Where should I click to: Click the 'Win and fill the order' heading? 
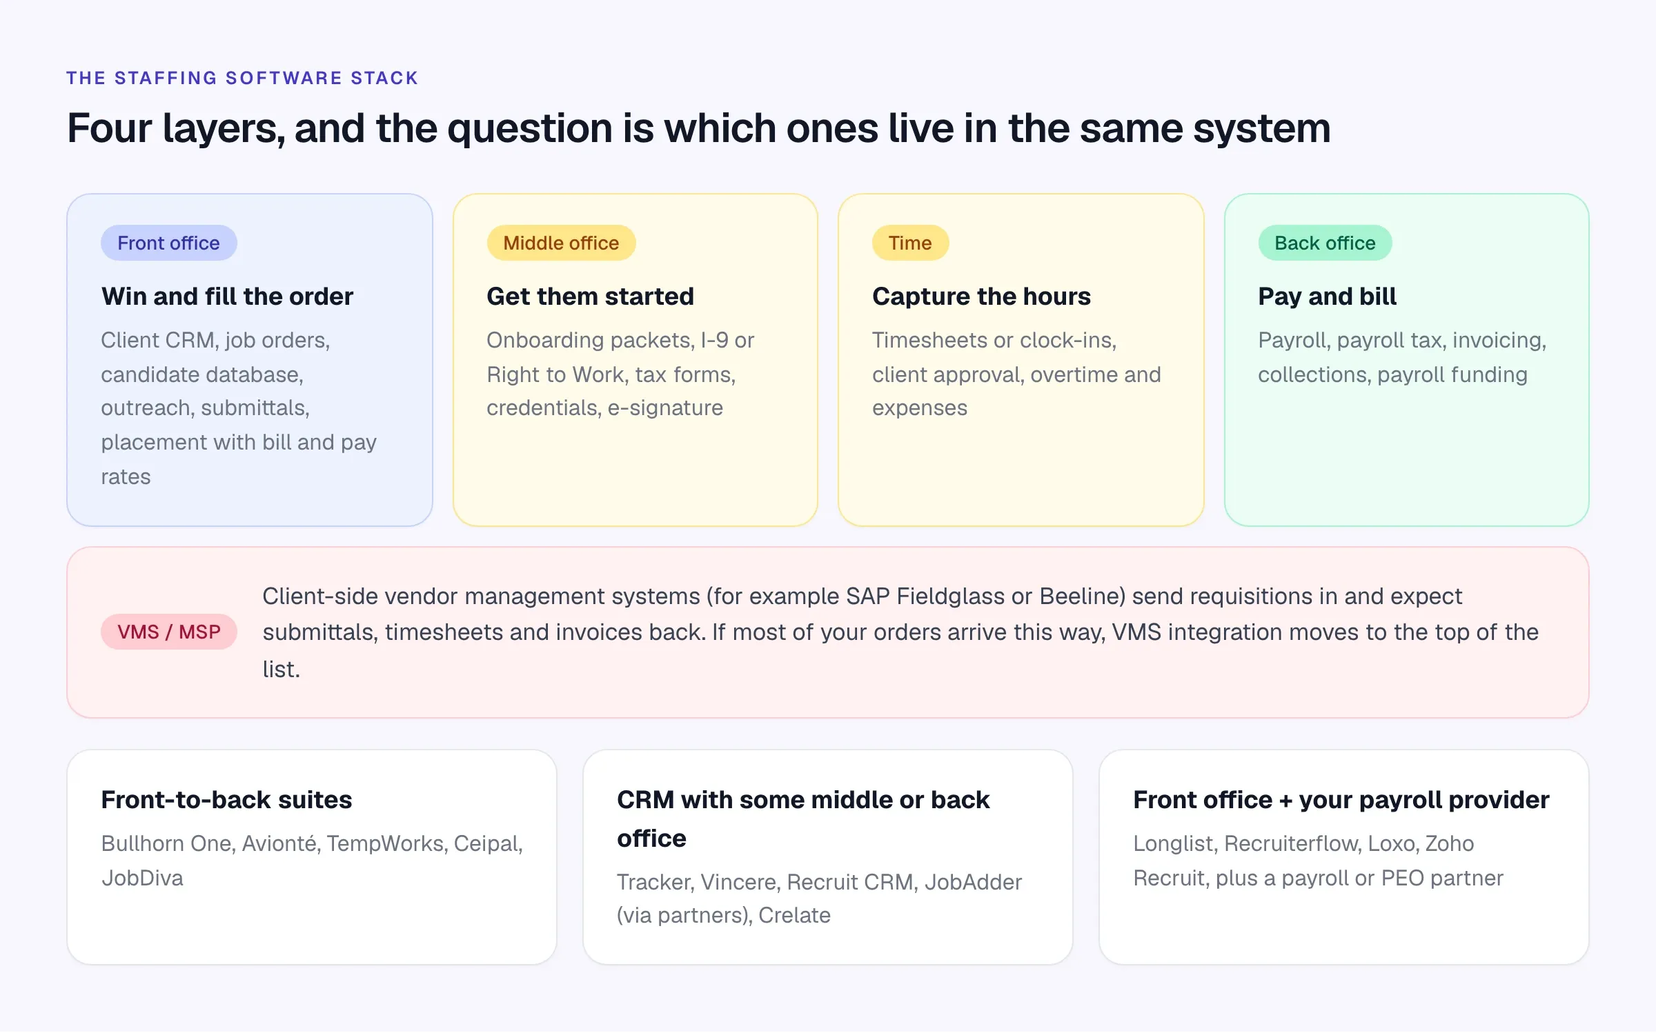pos(227,297)
